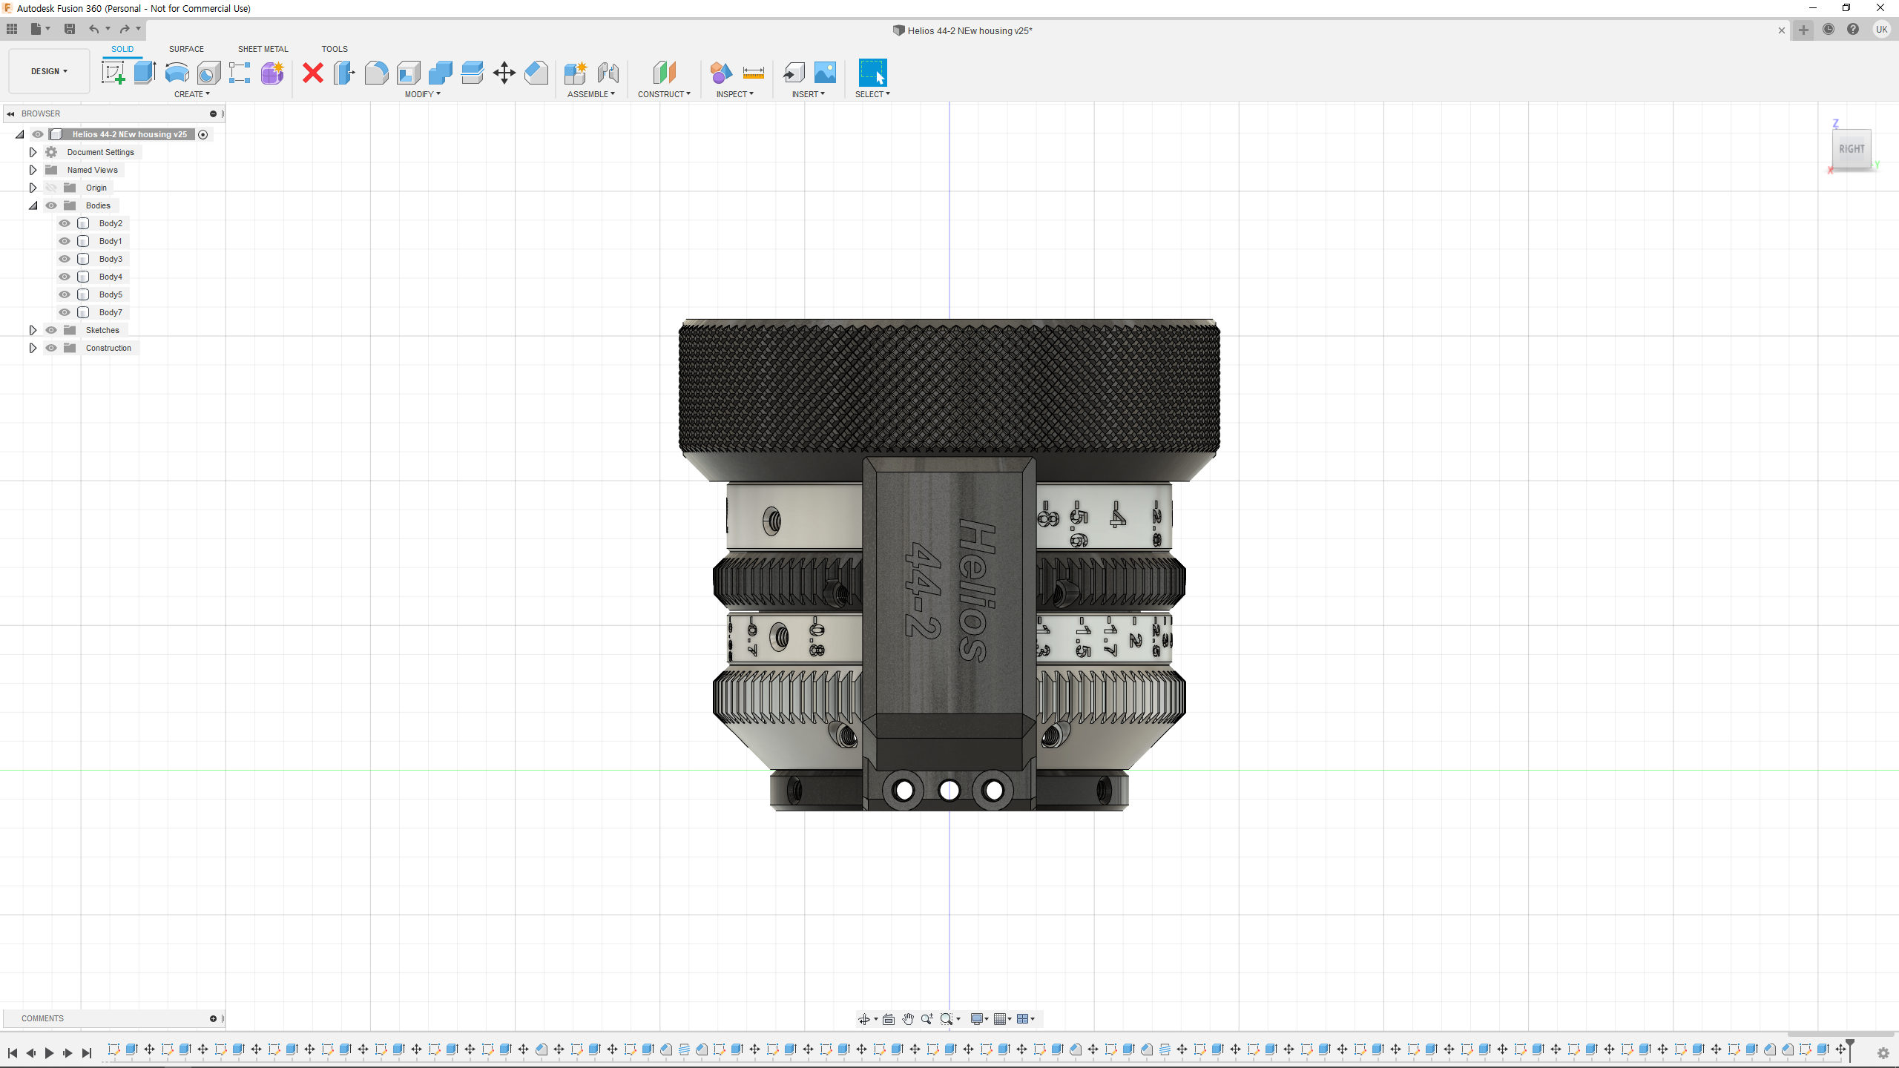This screenshot has height=1068, width=1899.
Task: Open the MODIFY dropdown menu
Action: pyautogui.click(x=422, y=94)
